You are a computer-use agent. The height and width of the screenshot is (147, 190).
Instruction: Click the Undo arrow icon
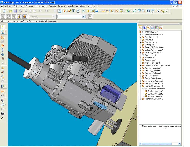coord(40,11)
